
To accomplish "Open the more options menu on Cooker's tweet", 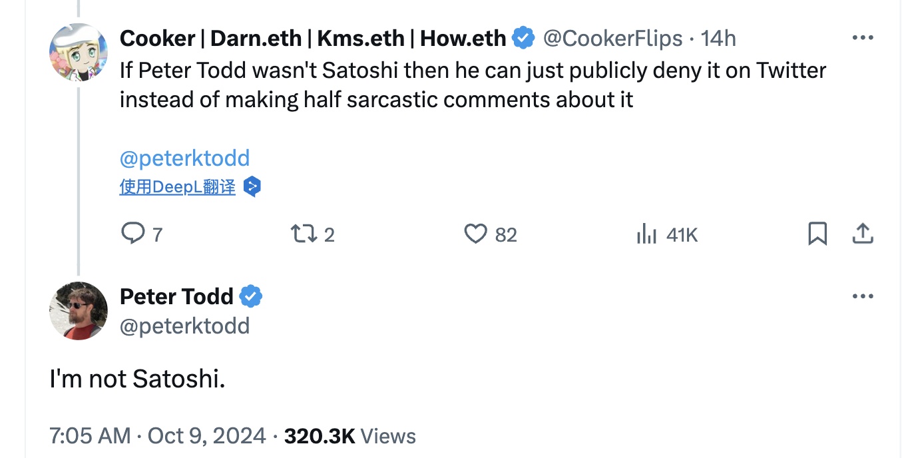I will tap(862, 38).
